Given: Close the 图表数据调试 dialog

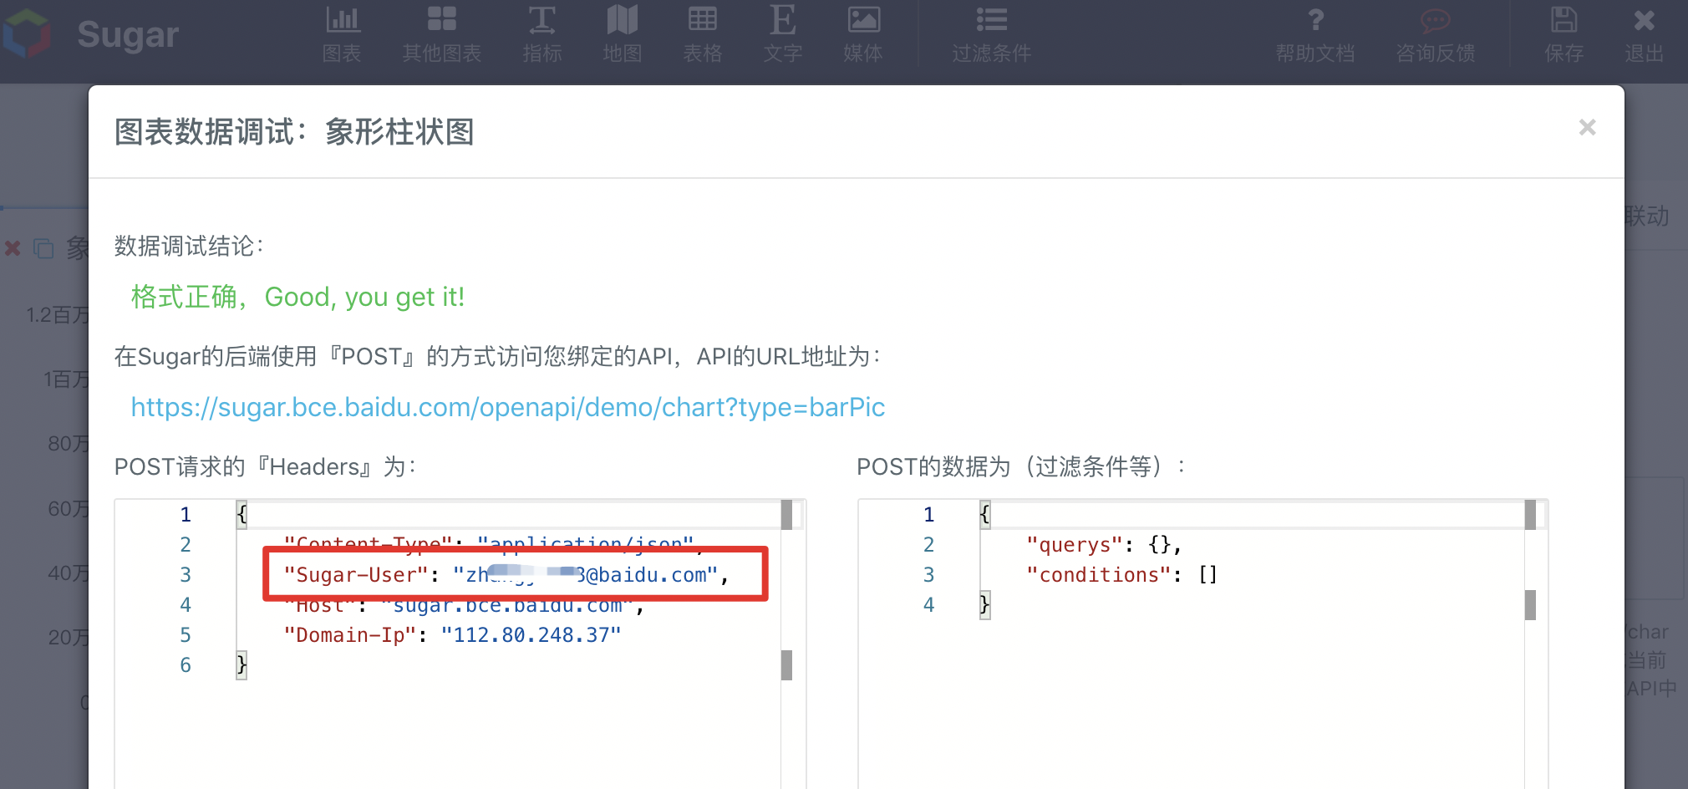Looking at the screenshot, I should point(1587,127).
